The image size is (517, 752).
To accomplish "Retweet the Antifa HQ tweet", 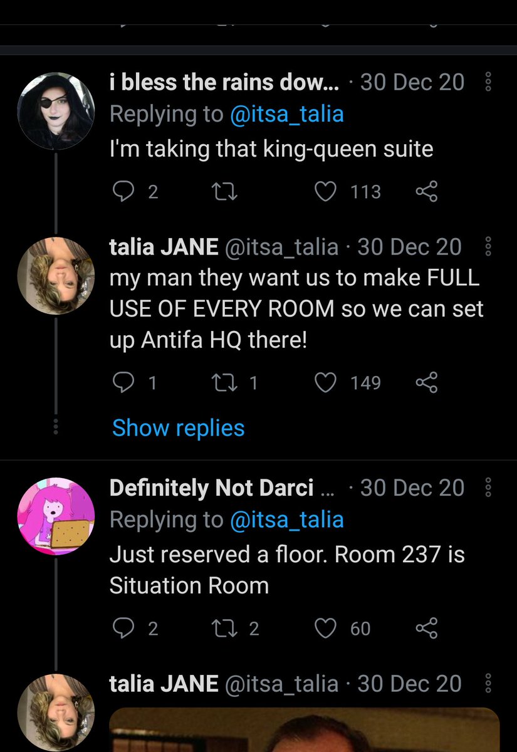I will coord(224,382).
